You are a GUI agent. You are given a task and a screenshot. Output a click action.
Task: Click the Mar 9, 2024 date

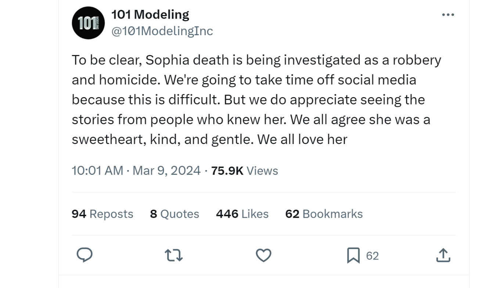(166, 170)
